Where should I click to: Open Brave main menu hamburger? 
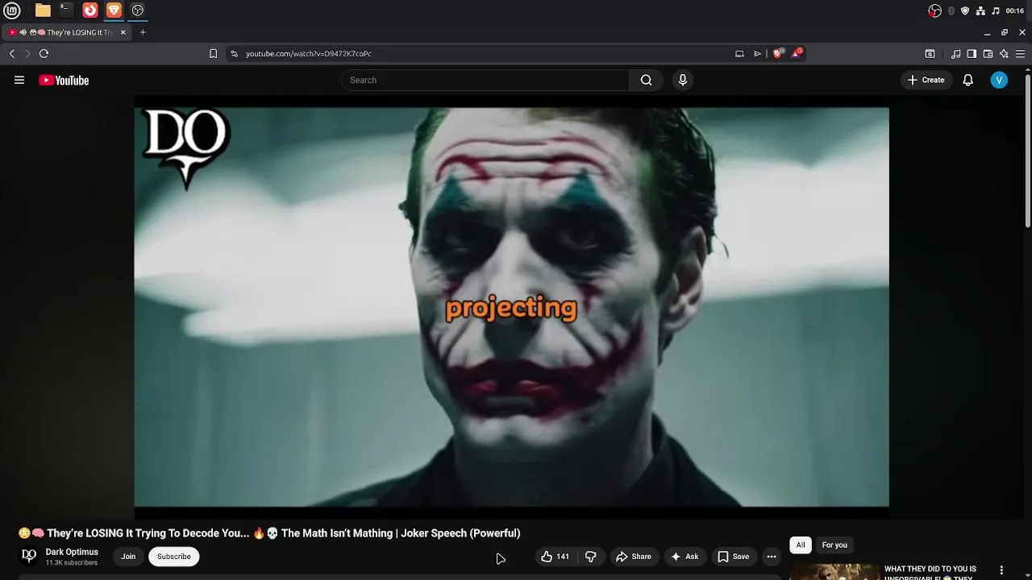tap(1021, 53)
